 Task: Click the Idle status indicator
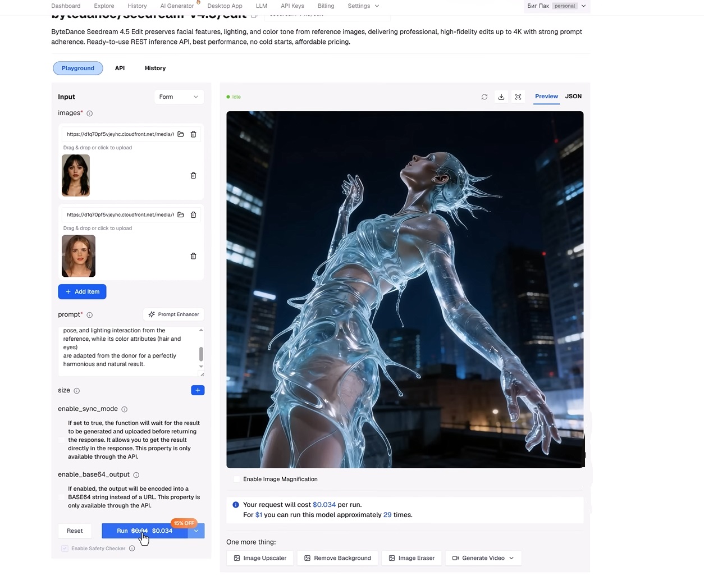[x=234, y=97]
